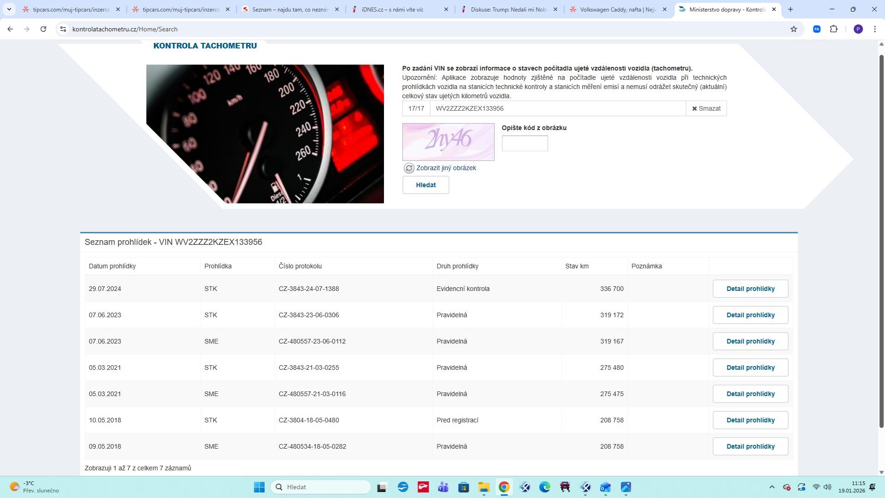885x498 pixels.
Task: Open the Chrome profile avatar
Action: point(858,29)
